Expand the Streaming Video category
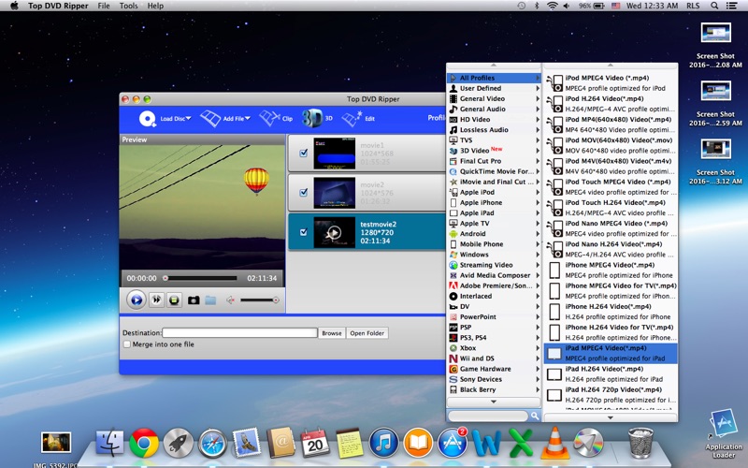 point(495,265)
